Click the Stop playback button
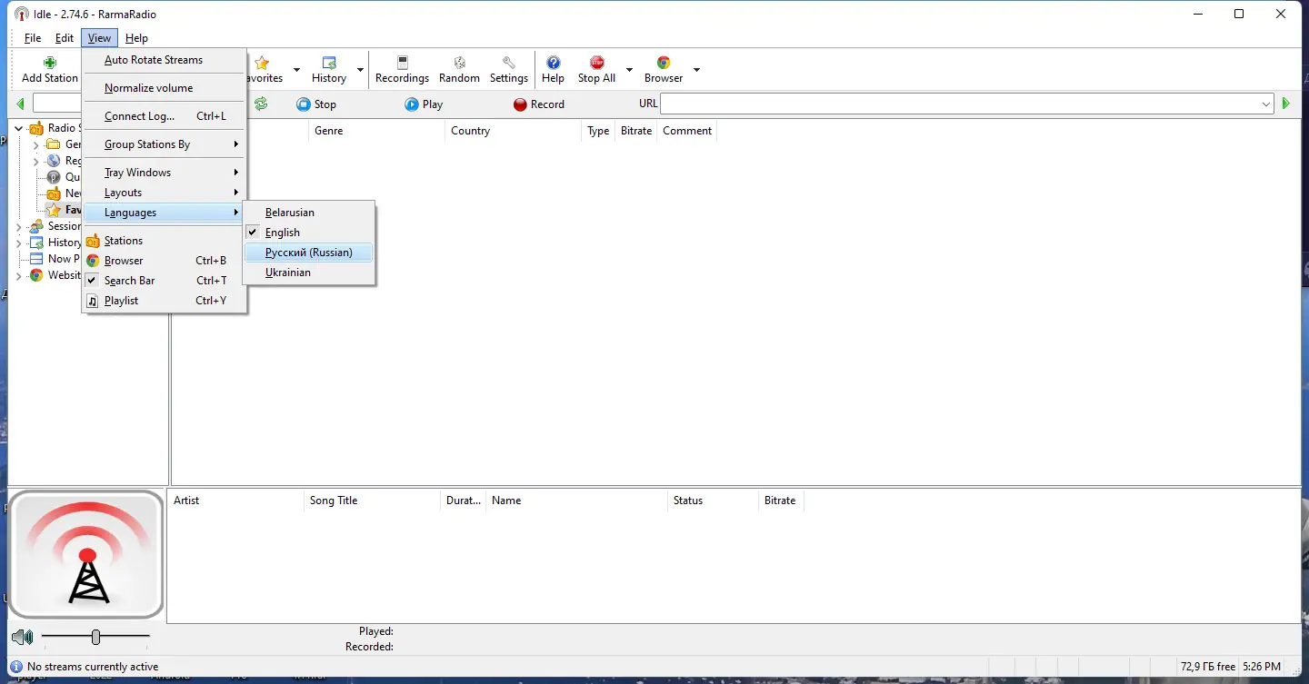Viewport: 1309px width, 684px height. [x=316, y=104]
